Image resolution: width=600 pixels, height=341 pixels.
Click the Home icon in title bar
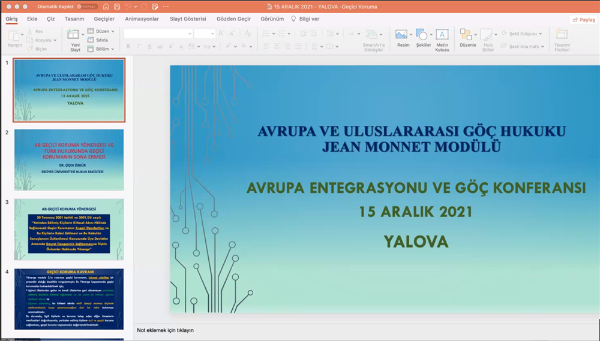tap(106, 7)
